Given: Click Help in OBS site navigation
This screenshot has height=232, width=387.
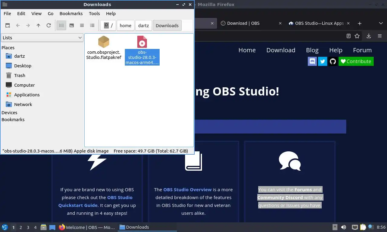Looking at the screenshot, I should pos(336,50).
